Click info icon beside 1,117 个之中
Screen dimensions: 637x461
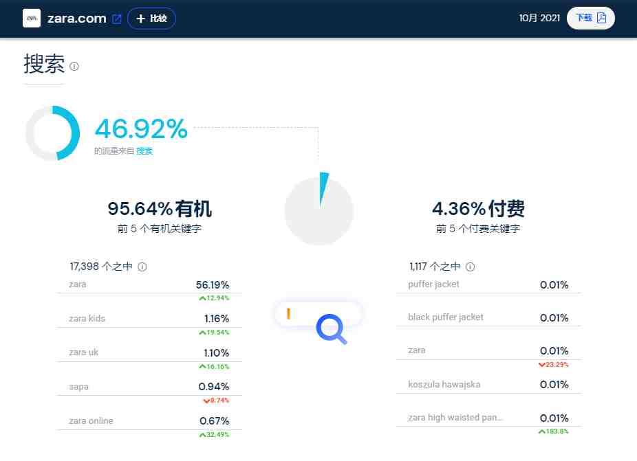[470, 267]
